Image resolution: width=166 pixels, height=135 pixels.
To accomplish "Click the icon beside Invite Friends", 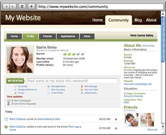I will [x=49, y=93].
